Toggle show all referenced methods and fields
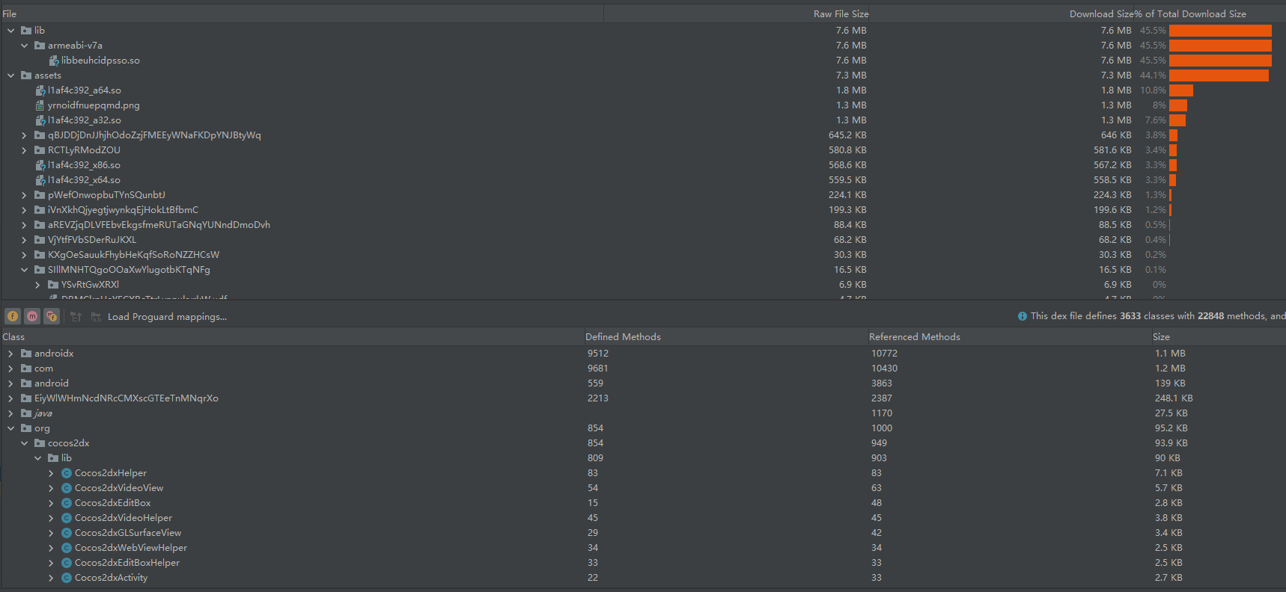The width and height of the screenshot is (1286, 592). 52,316
